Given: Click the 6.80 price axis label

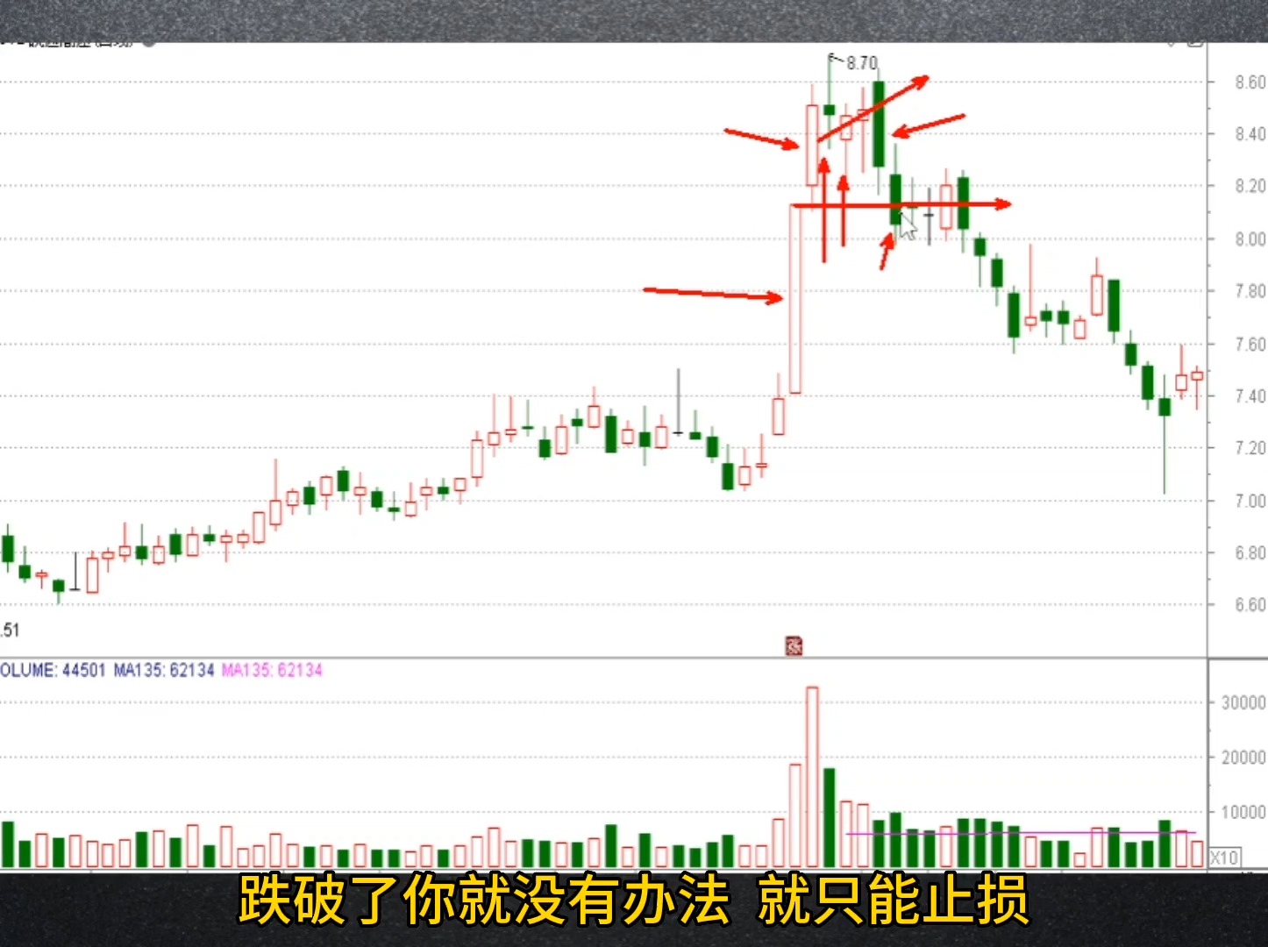Looking at the screenshot, I should coord(1250,553).
